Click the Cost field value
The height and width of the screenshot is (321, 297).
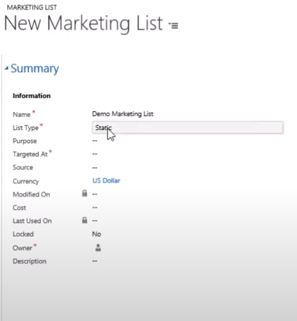click(95, 207)
